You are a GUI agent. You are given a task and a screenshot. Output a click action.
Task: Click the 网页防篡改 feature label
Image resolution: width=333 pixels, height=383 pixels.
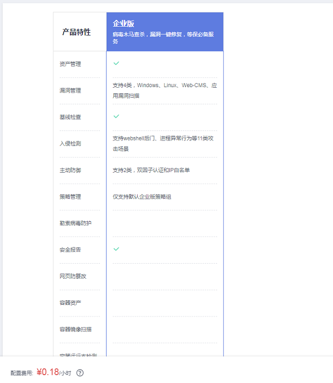tap(73, 276)
